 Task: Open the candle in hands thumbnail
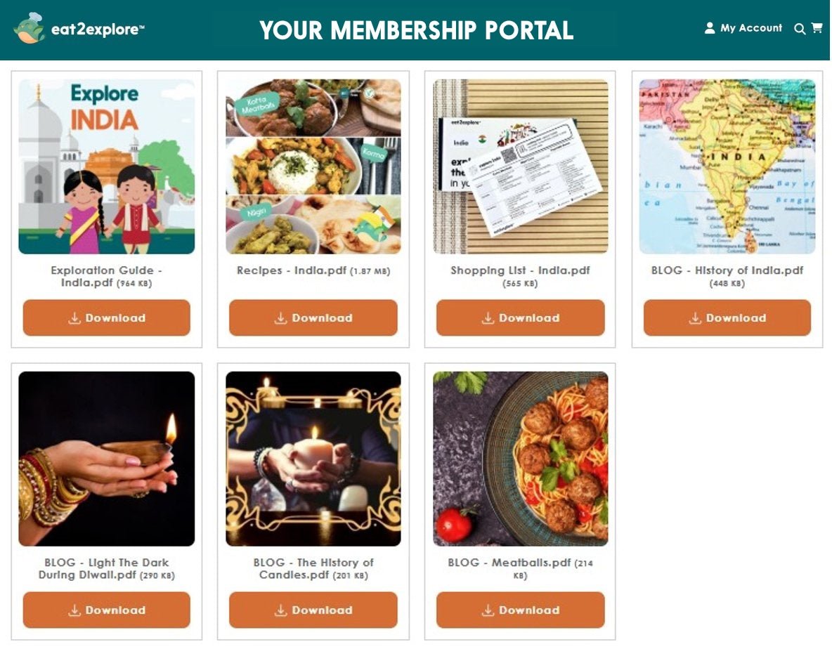point(313,459)
